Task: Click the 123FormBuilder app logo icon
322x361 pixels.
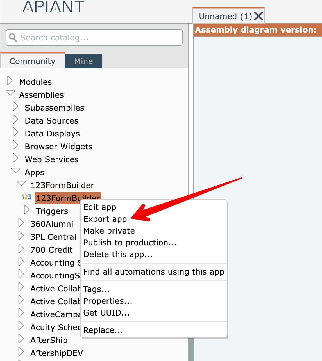Action: [27, 197]
